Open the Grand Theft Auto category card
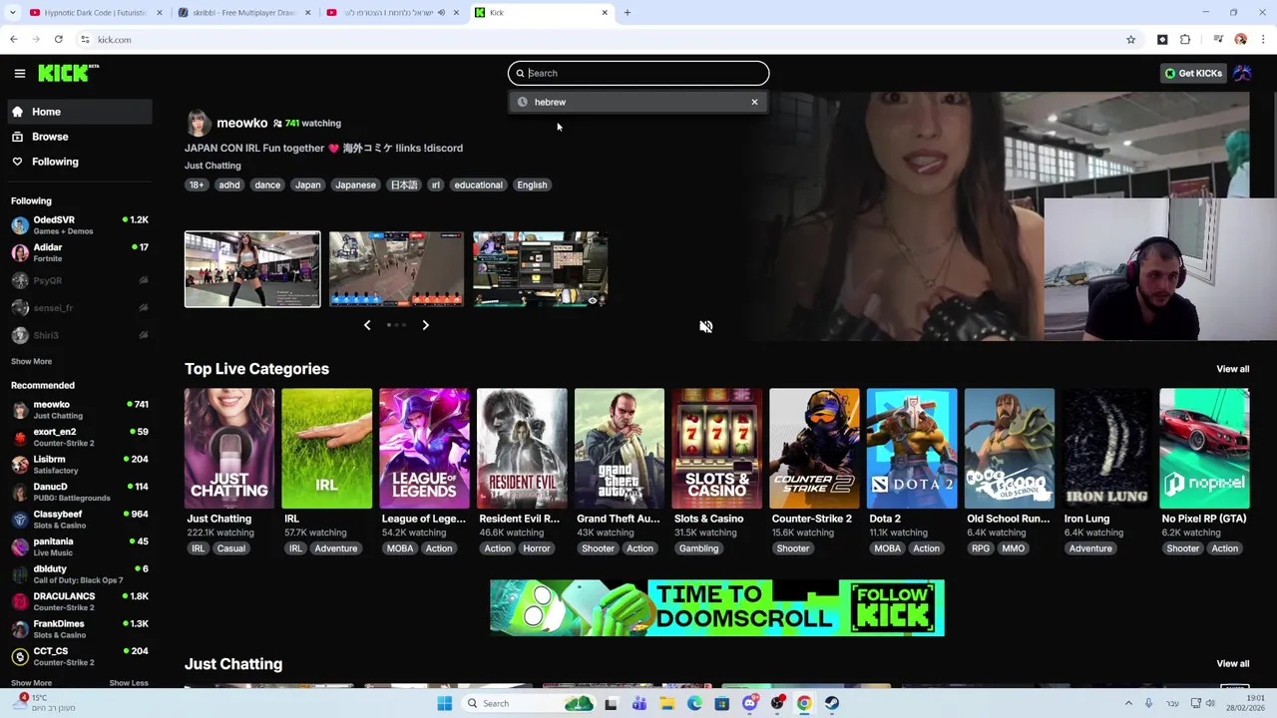The width and height of the screenshot is (1277, 718). point(620,449)
